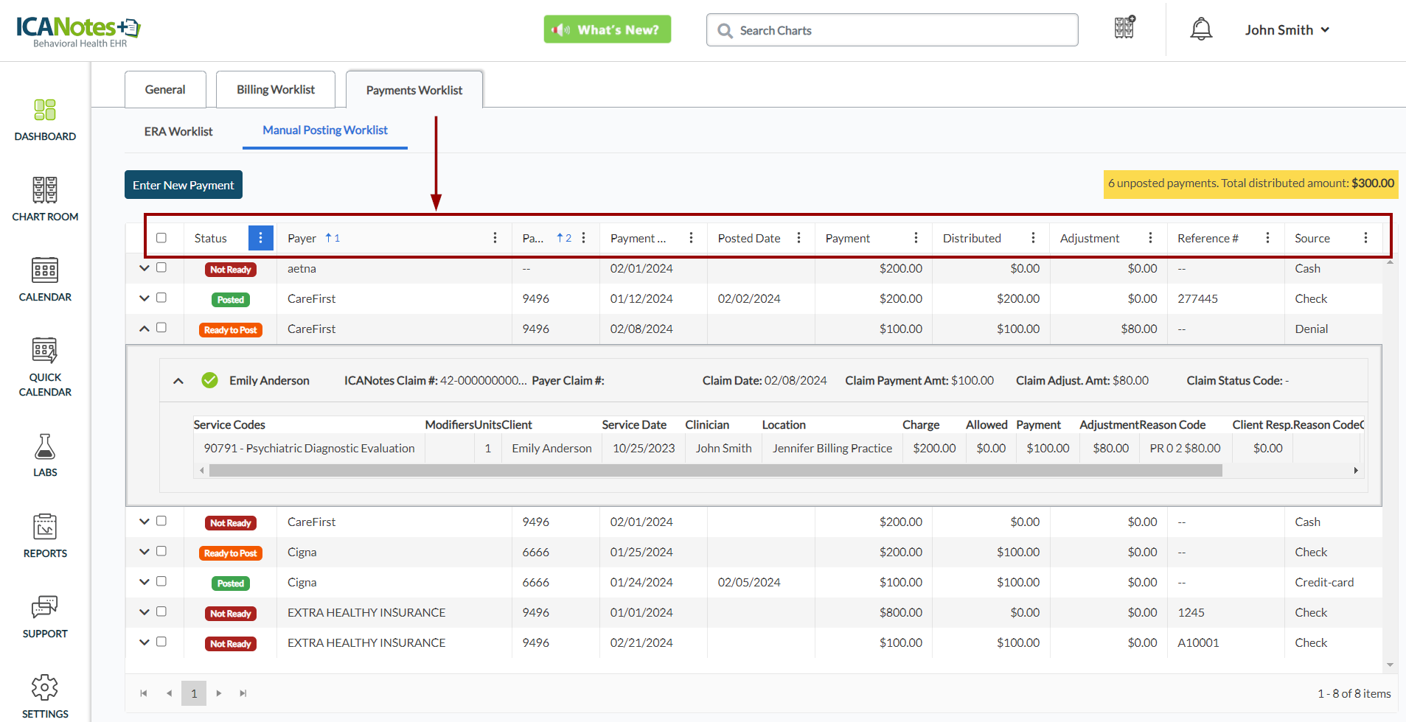Collapse the expanded CareFirst Ready to Post row
This screenshot has width=1406, height=722.
coord(145,329)
